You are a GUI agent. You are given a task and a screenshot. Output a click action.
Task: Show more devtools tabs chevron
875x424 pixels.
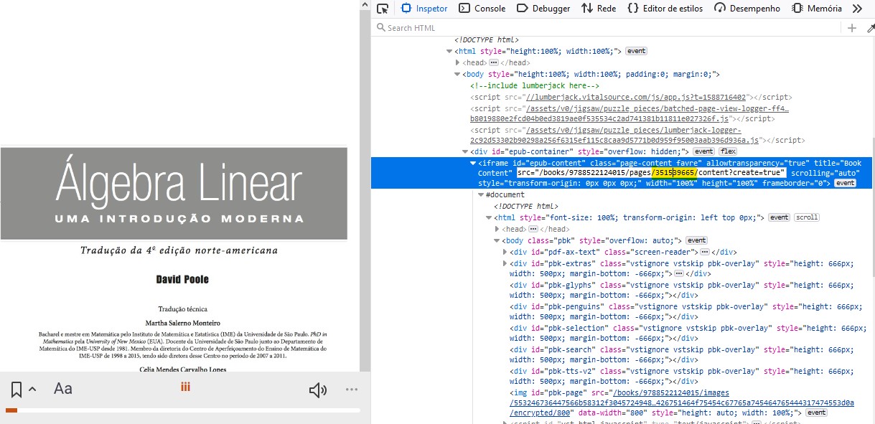point(857,9)
